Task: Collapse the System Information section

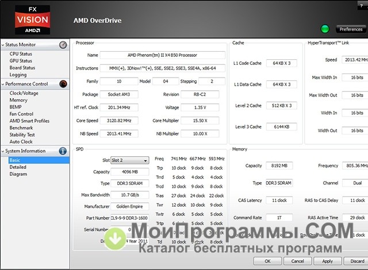Action: [3, 151]
